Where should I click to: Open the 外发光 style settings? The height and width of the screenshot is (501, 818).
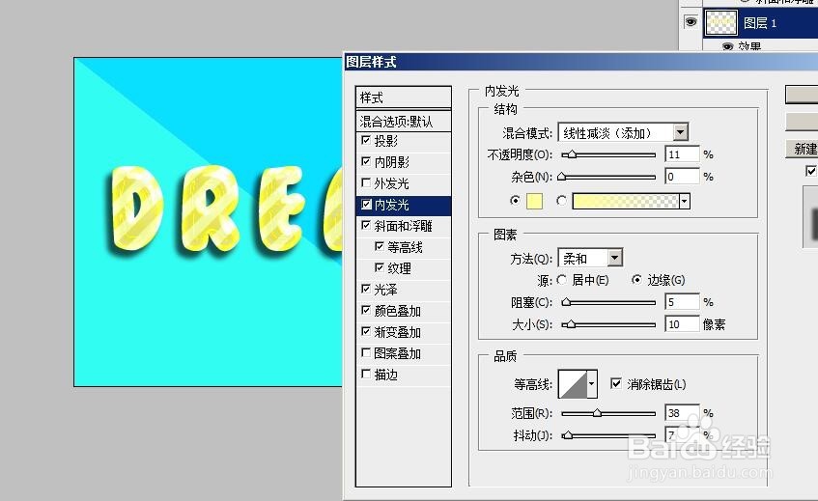click(391, 183)
